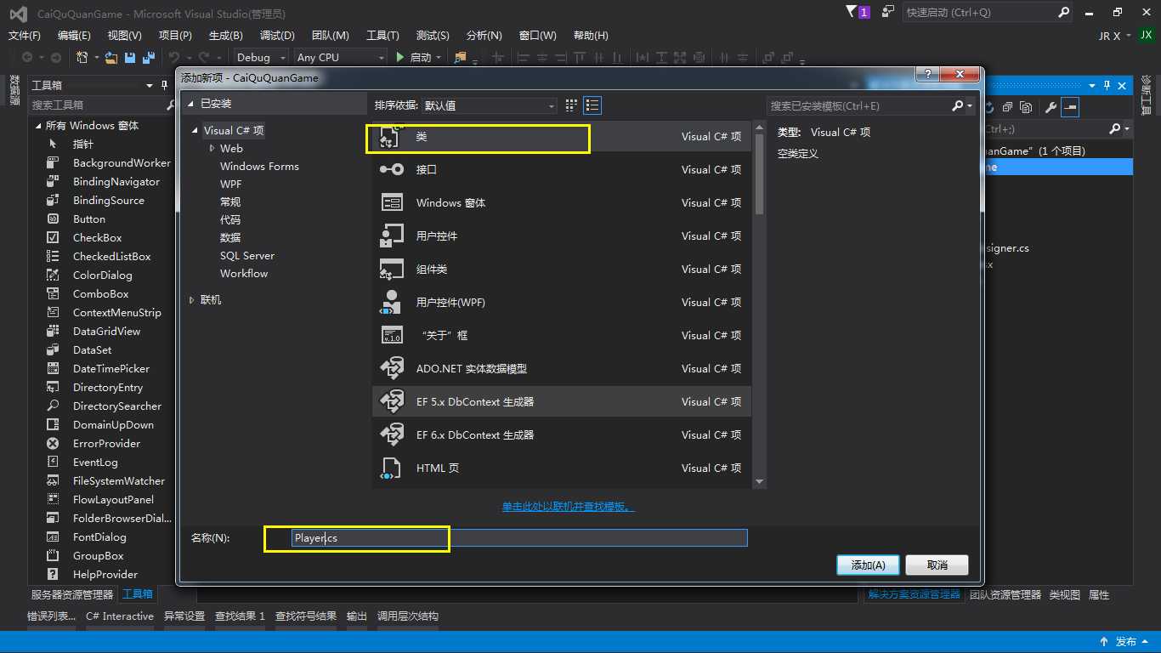Pin the Solution Explorer panel
Viewport: 1161px width, 653px height.
tap(1107, 85)
